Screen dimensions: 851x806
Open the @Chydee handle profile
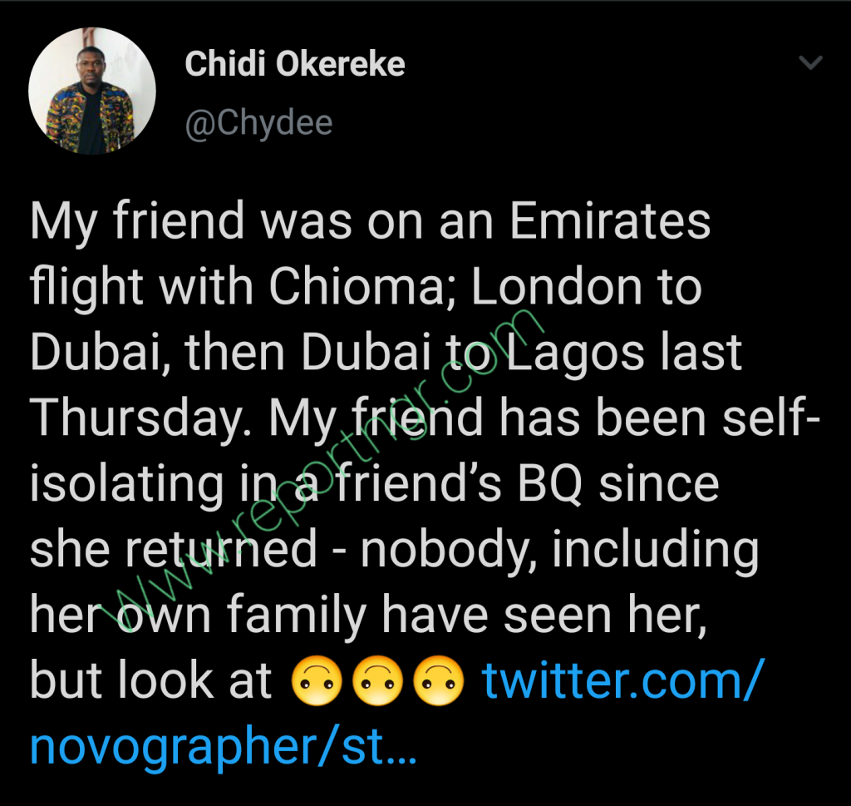[x=259, y=123]
